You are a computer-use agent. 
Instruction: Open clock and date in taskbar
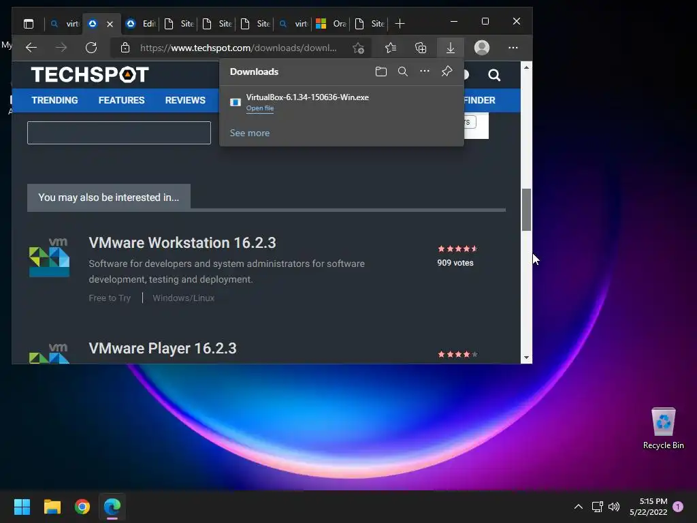point(648,507)
